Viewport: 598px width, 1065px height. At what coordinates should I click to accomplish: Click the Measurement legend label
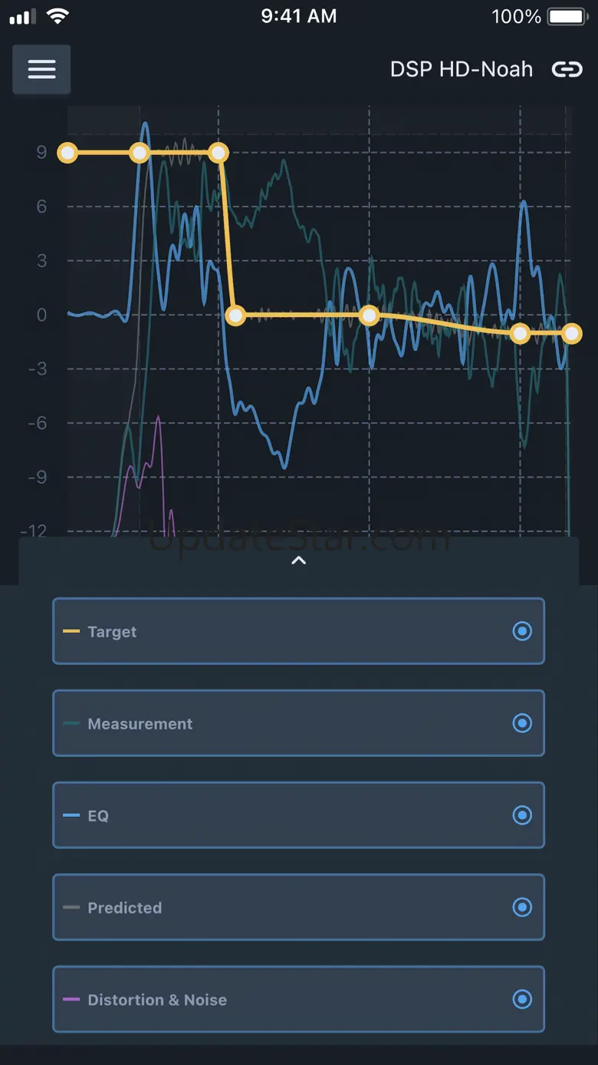[x=140, y=723]
